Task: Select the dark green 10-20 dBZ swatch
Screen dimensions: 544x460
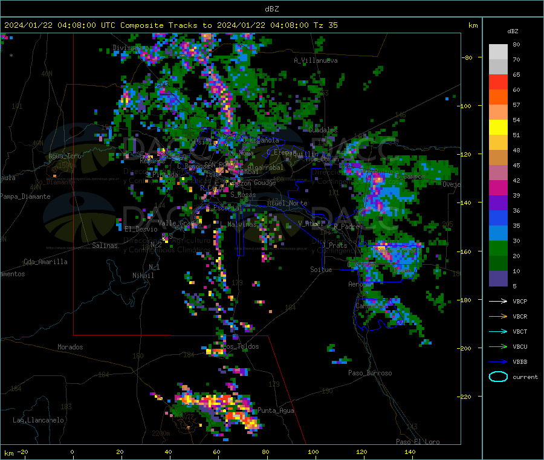Action: (498, 264)
